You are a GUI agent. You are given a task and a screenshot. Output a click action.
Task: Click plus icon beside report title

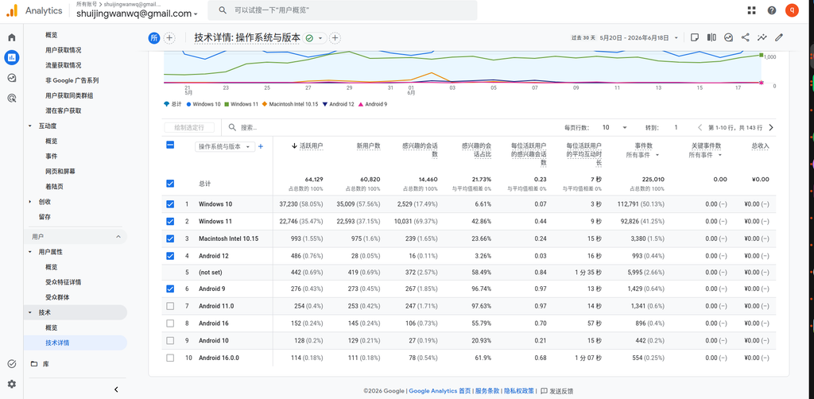(x=335, y=38)
